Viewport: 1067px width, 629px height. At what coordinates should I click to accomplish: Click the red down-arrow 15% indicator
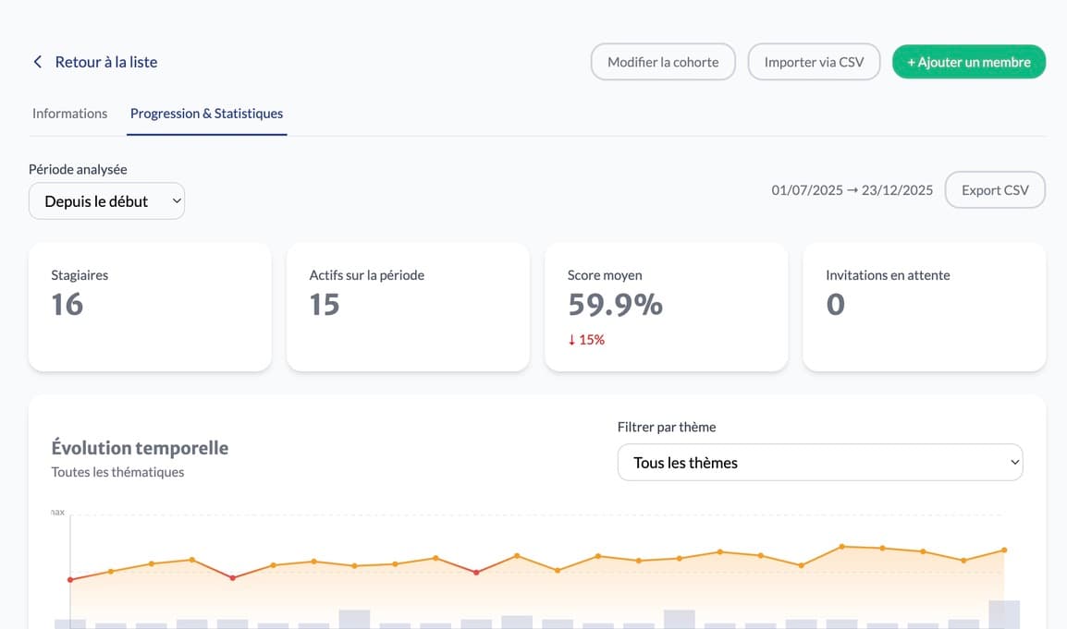click(586, 340)
